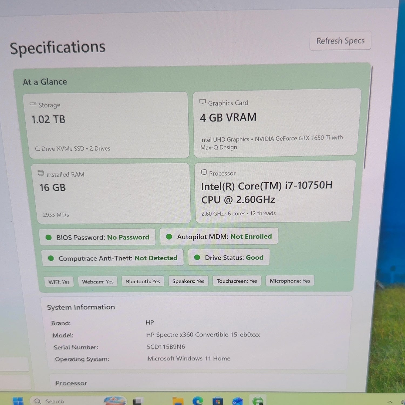Screen dimensions: 405x405
Task: Open Outlook from the taskbar
Action: [238, 401]
